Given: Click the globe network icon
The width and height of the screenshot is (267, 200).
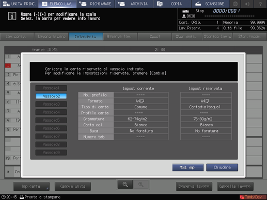Looking at the screenshot, I should click(x=235, y=4).
